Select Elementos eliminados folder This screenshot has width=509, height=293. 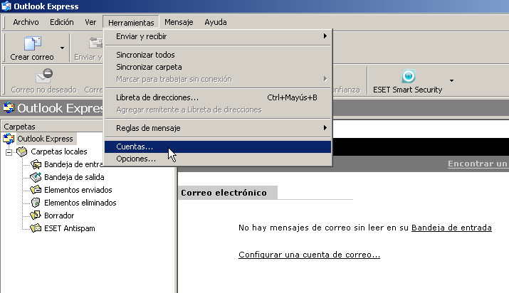[80, 203]
